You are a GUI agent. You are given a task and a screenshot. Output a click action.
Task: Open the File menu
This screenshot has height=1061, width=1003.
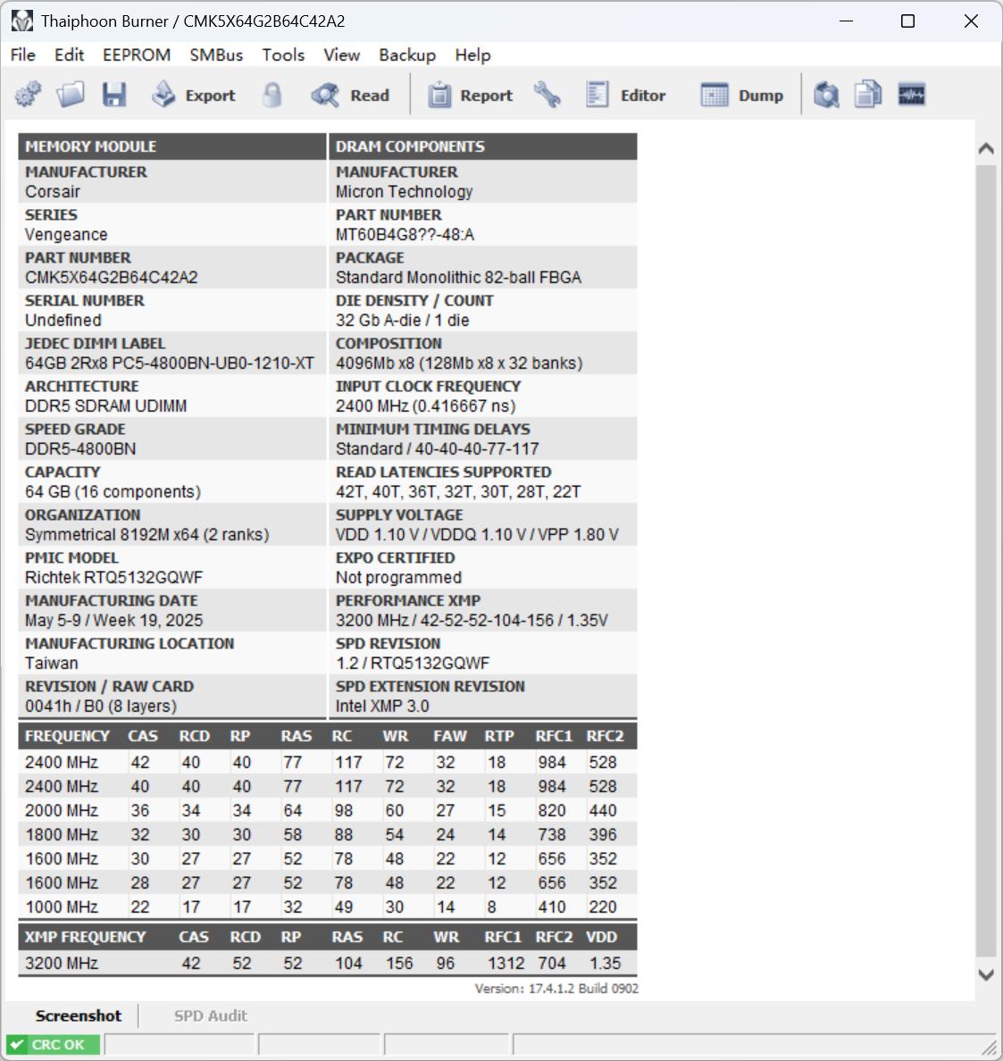(23, 54)
